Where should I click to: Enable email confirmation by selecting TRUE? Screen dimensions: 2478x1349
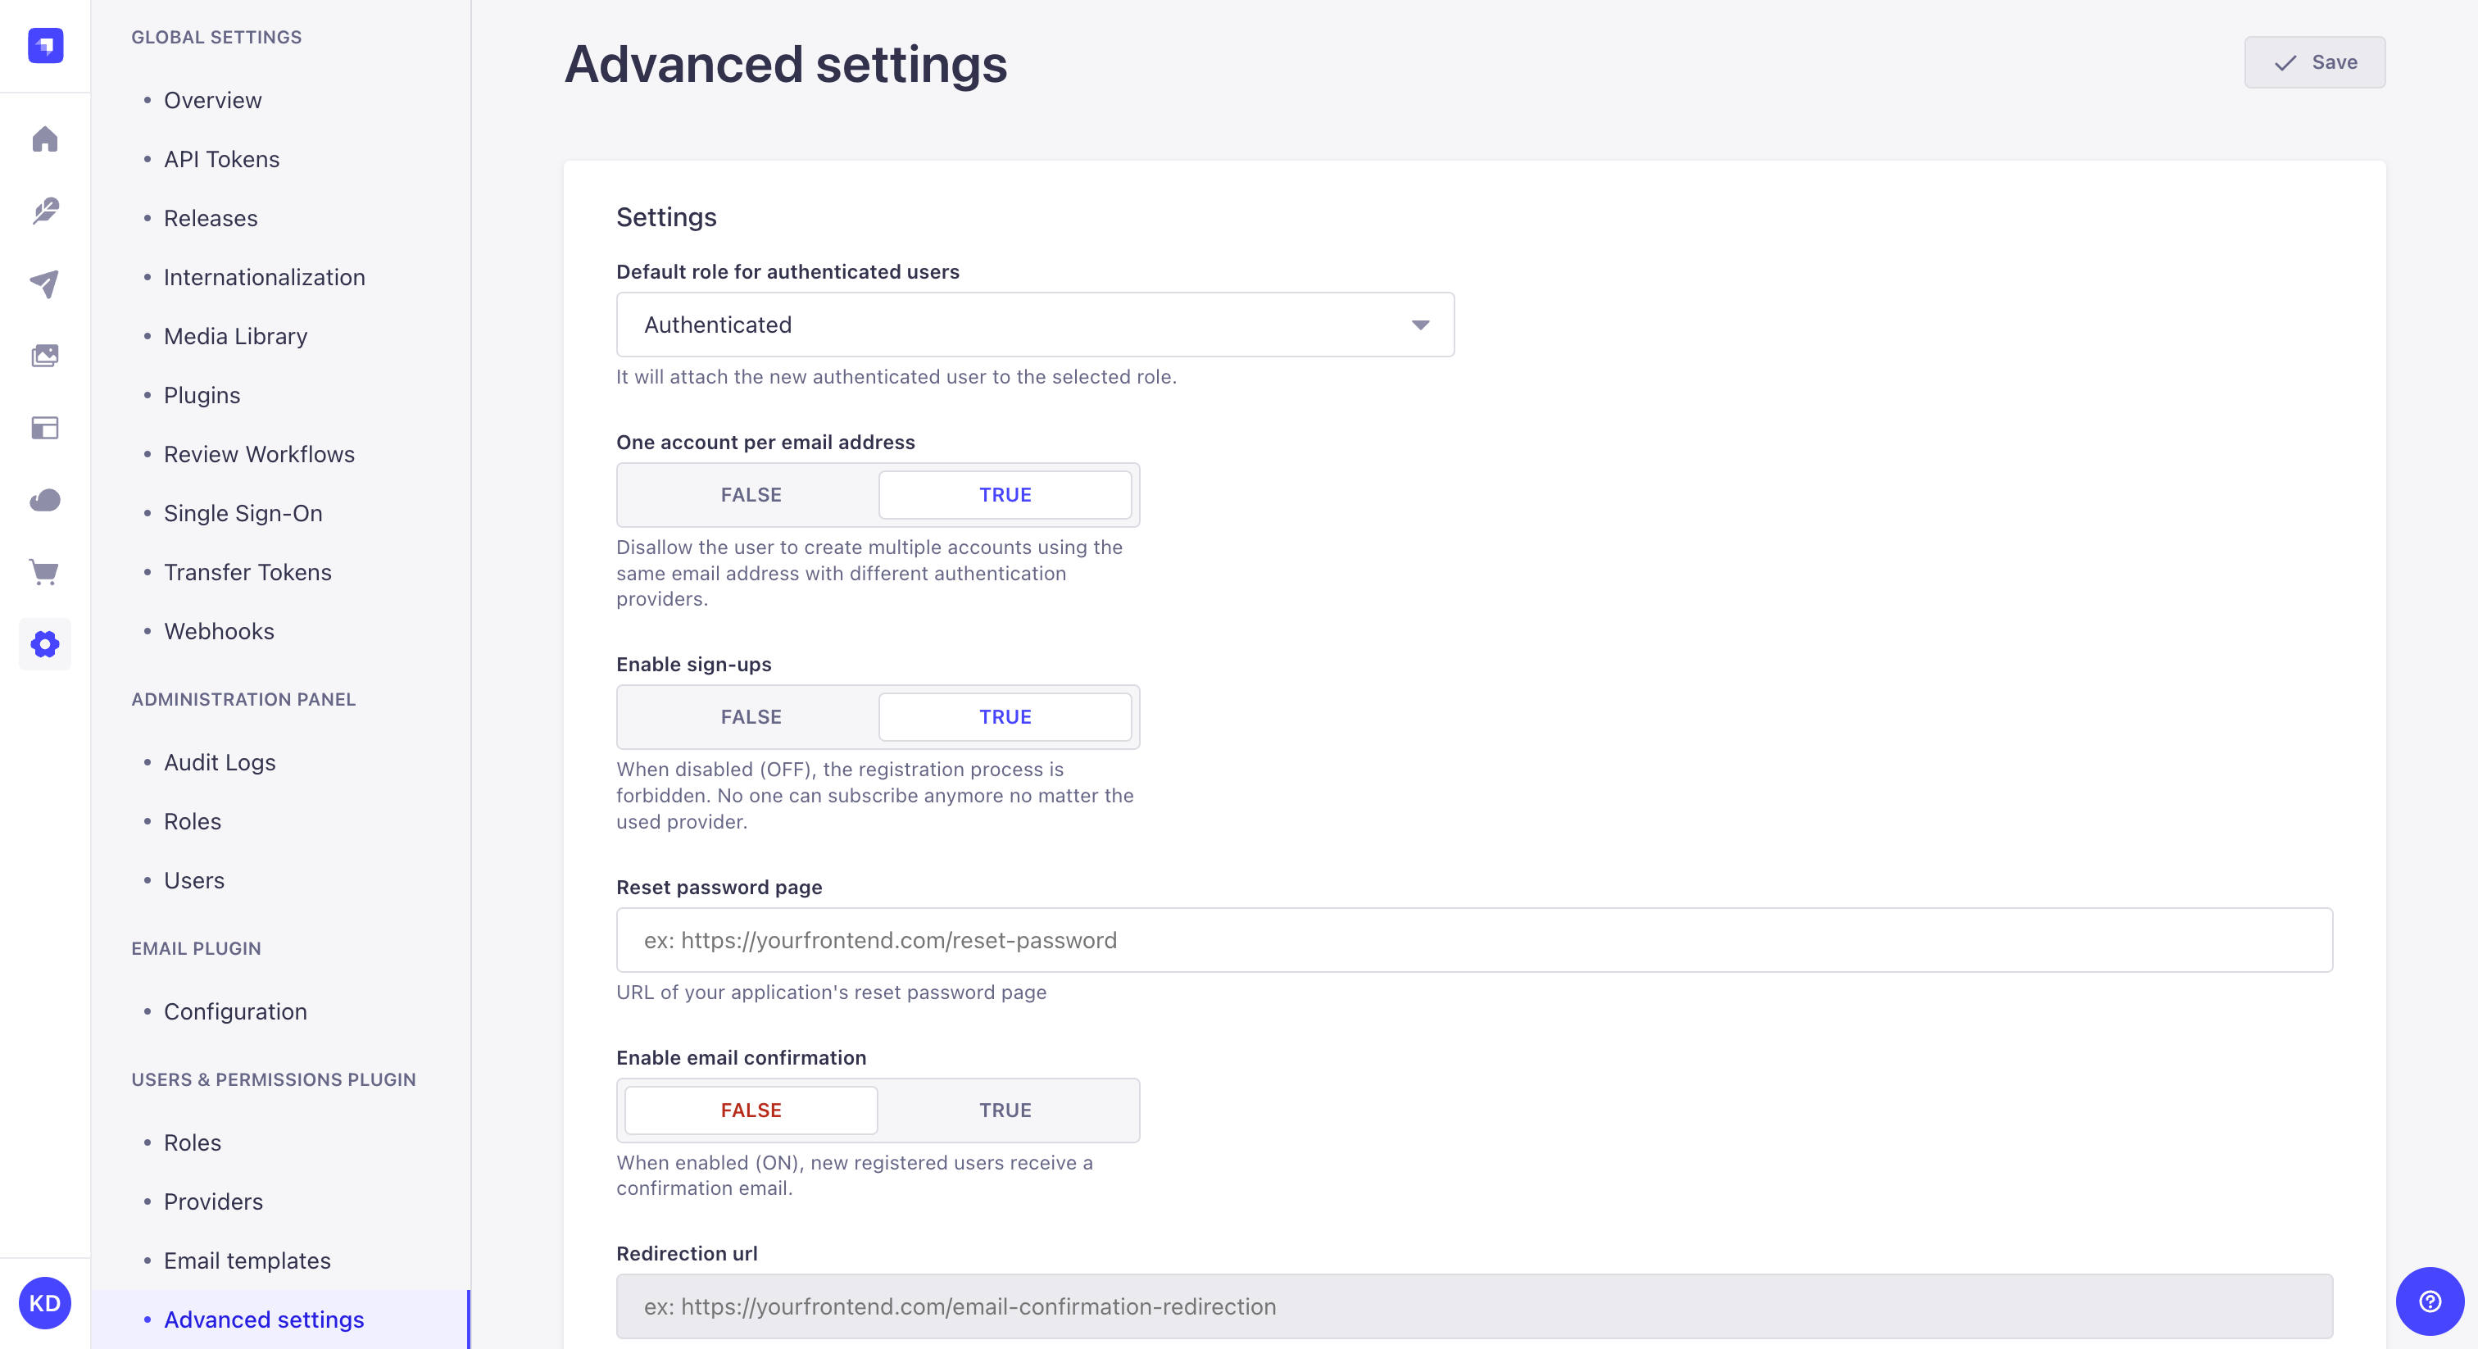pyautogui.click(x=1005, y=1111)
